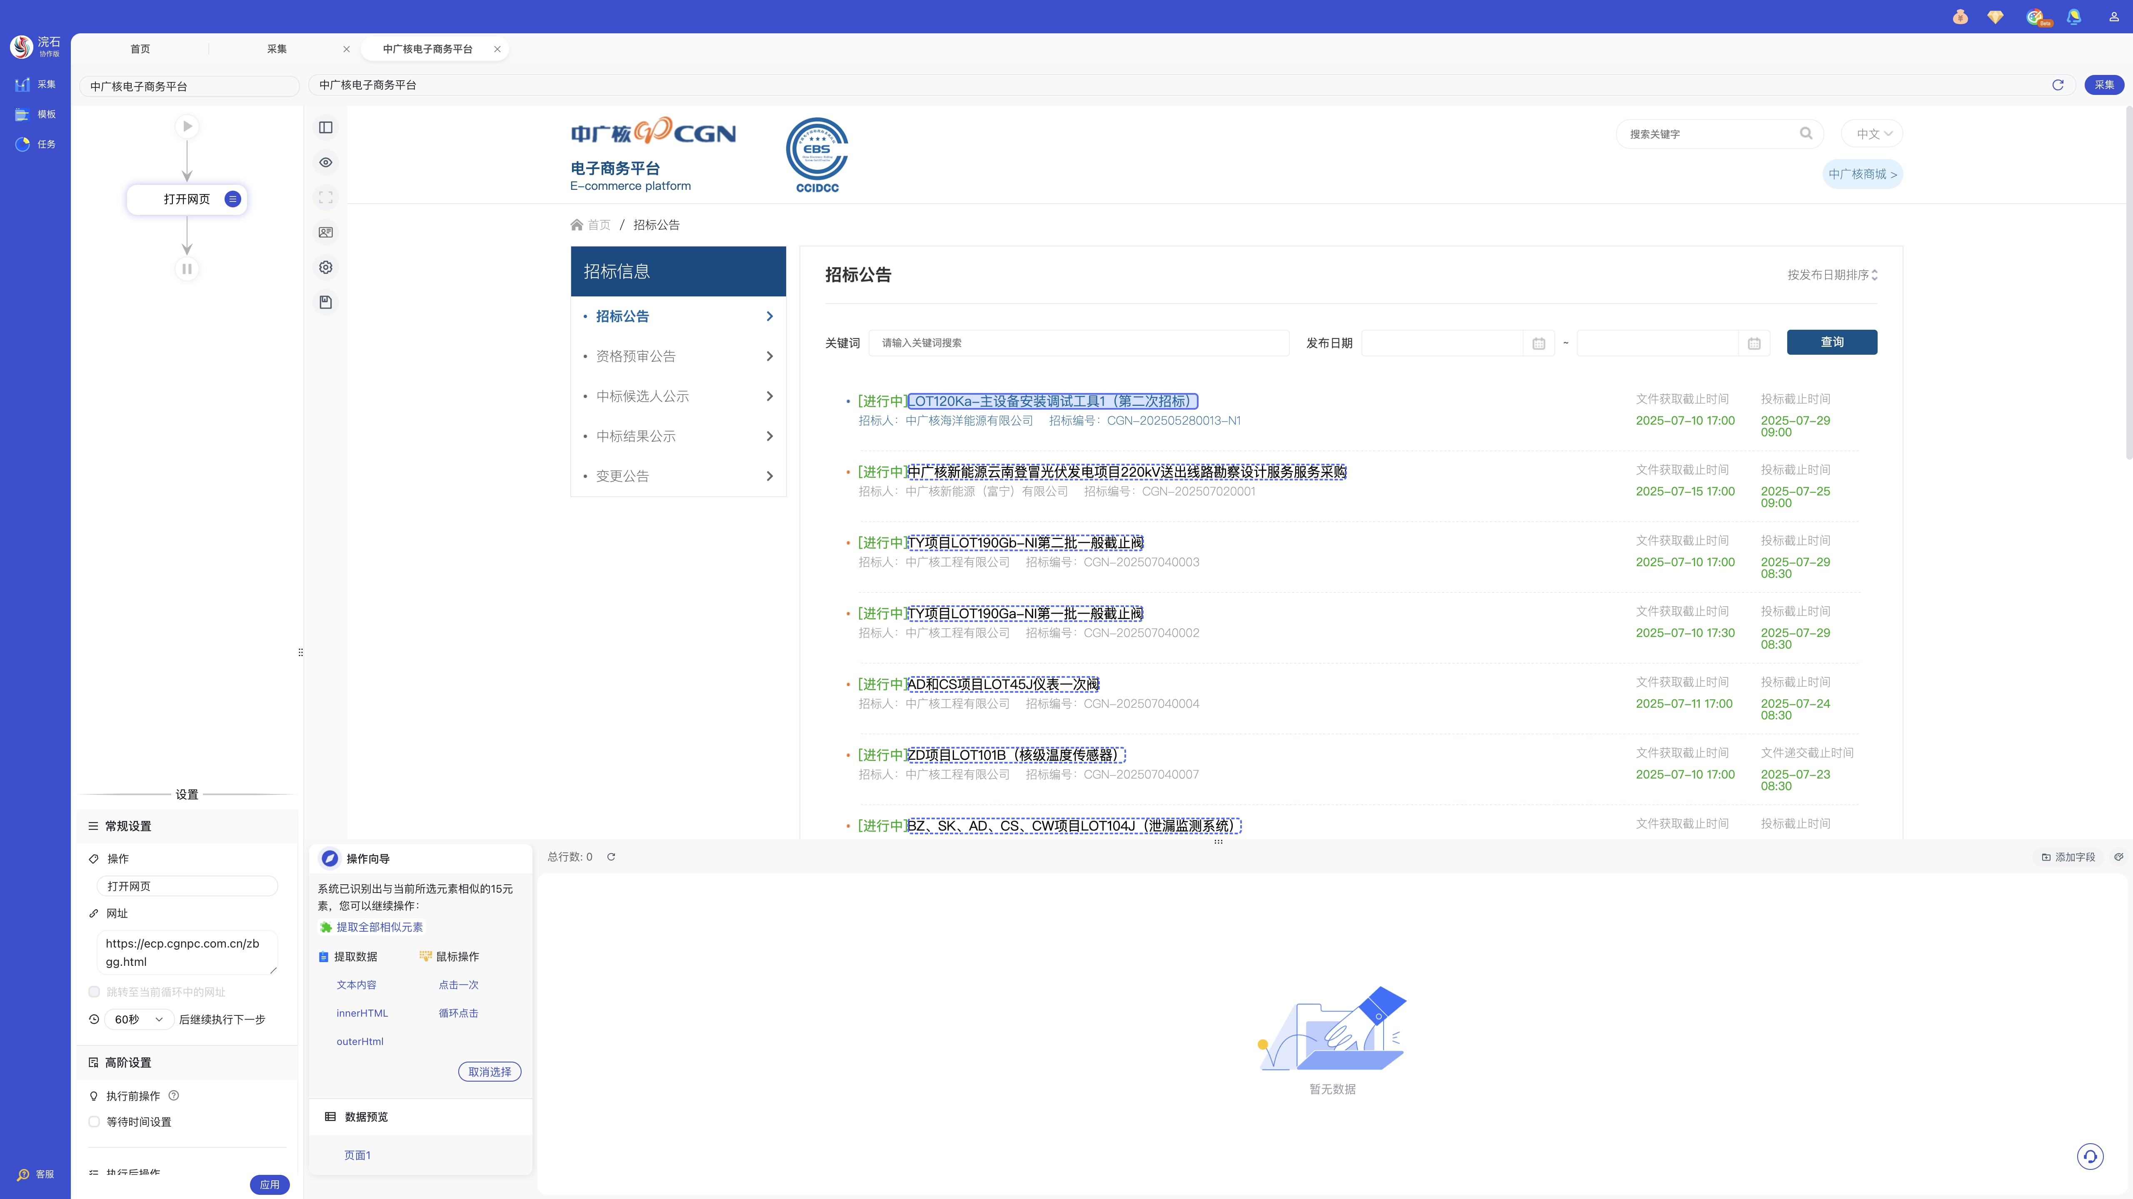Expand 按发布日期排序 sort selector

pos(1832,275)
